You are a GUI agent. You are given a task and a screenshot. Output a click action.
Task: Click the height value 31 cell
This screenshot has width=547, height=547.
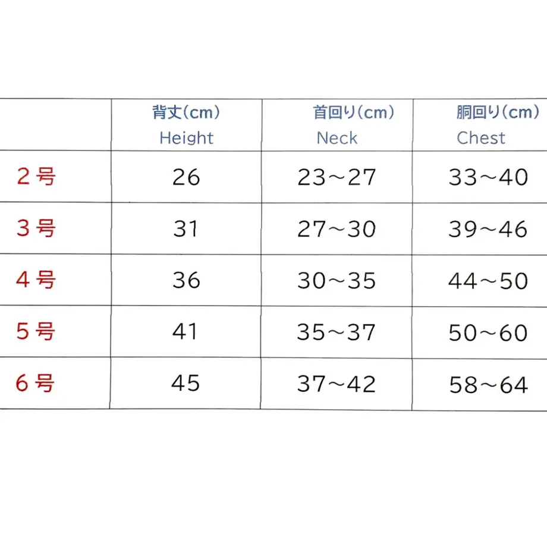point(186,229)
